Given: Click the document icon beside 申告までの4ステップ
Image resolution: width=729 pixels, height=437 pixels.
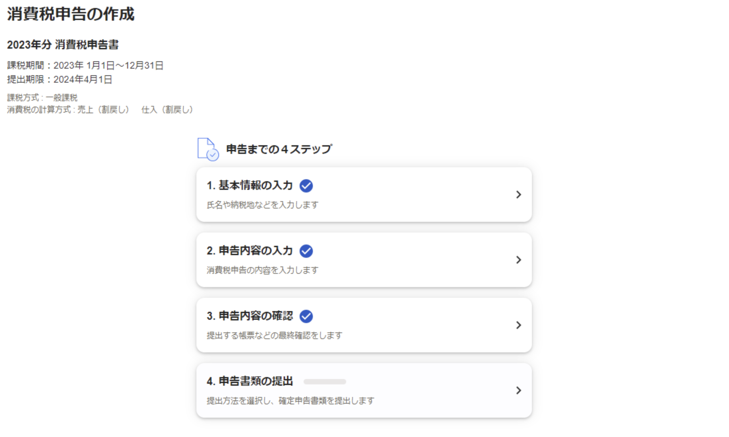Looking at the screenshot, I should [x=208, y=150].
